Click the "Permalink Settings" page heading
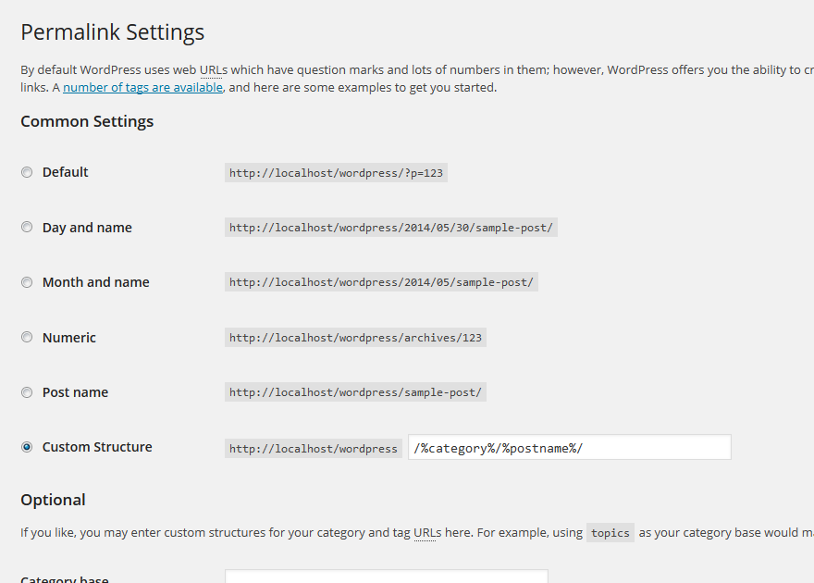Image resolution: width=814 pixels, height=583 pixels. [x=111, y=32]
